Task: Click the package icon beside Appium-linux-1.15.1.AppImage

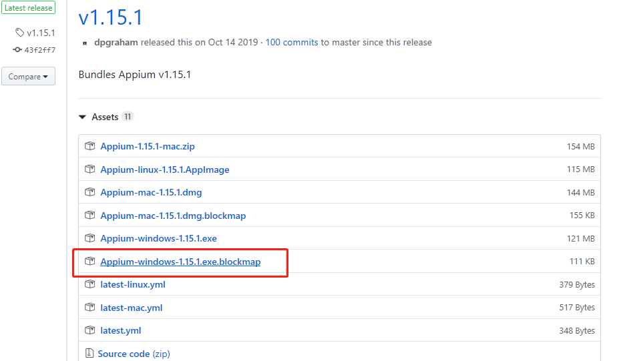Action: tap(90, 169)
